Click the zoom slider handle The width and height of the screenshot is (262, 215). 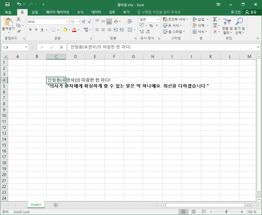tap(226, 212)
